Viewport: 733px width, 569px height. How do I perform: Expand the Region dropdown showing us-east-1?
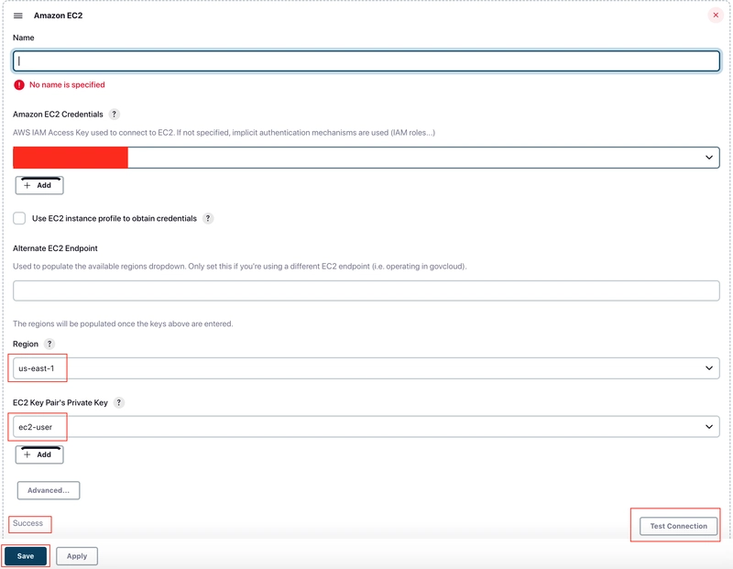[x=366, y=368]
